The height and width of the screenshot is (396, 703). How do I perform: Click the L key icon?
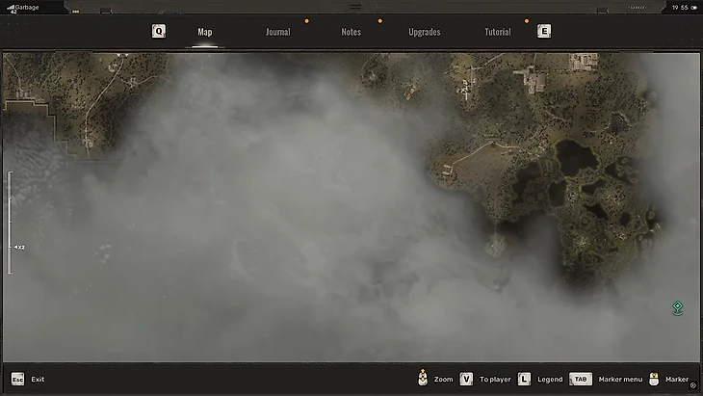(x=524, y=380)
